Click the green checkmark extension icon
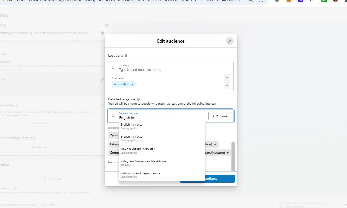The image size is (347, 208). tap(324, 1)
